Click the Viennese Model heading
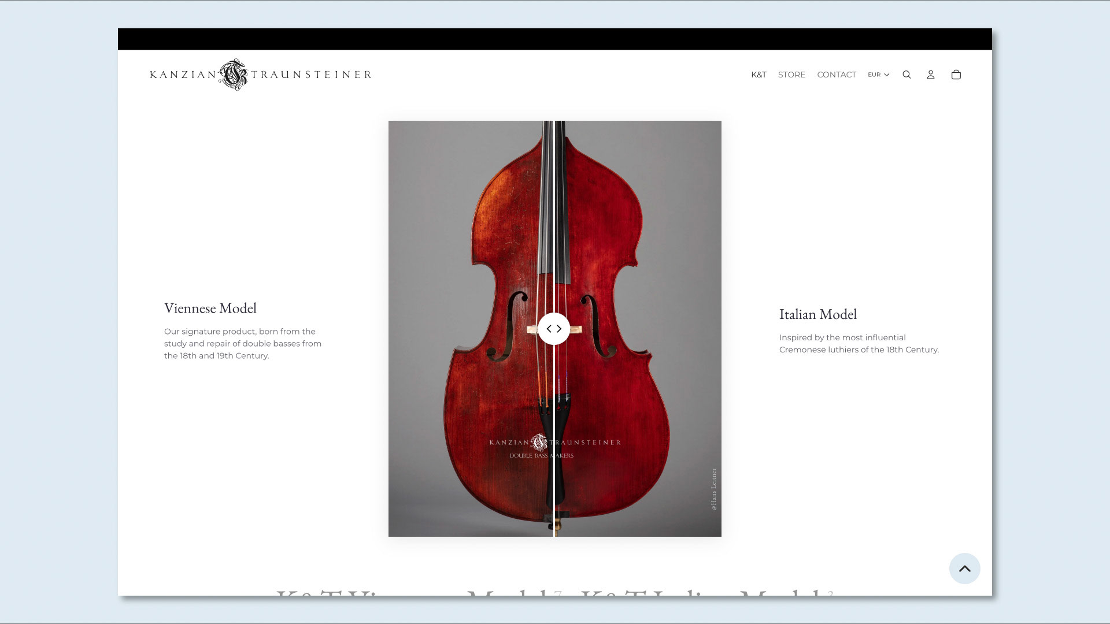The width and height of the screenshot is (1110, 624). click(210, 308)
